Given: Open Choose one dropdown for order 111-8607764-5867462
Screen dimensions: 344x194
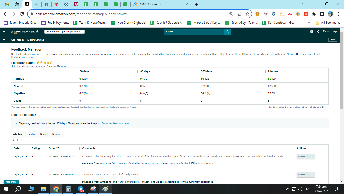Looking at the screenshot, I should point(306,175).
